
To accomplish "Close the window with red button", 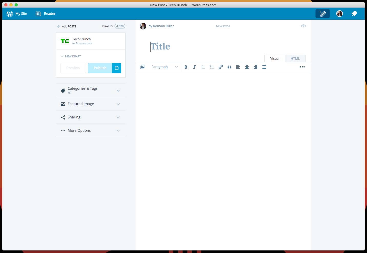I will coord(6,5).
